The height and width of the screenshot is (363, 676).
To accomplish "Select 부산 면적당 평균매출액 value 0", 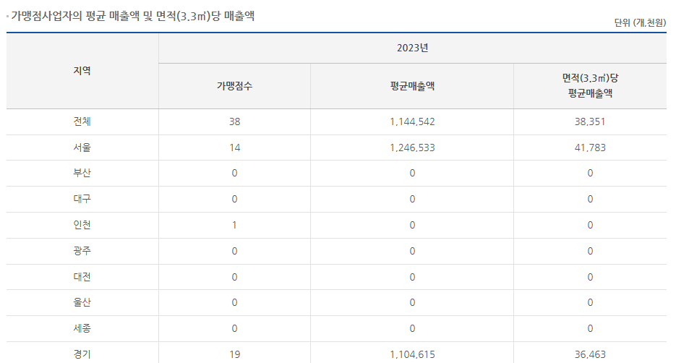I will (x=590, y=173).
